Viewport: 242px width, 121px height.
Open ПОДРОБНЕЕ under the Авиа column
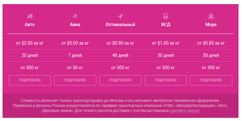75,80
